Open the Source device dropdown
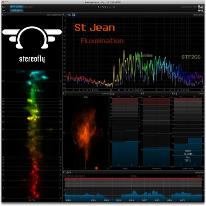Screen dimensions: 206x206 click(16, 7)
